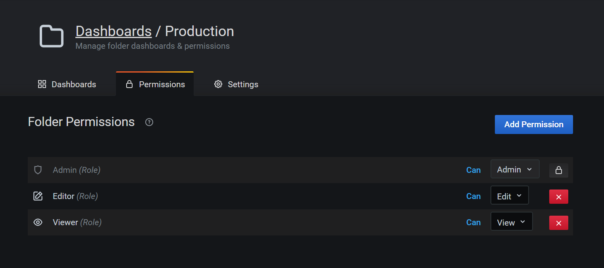Click the shield icon for Admin role

(38, 170)
